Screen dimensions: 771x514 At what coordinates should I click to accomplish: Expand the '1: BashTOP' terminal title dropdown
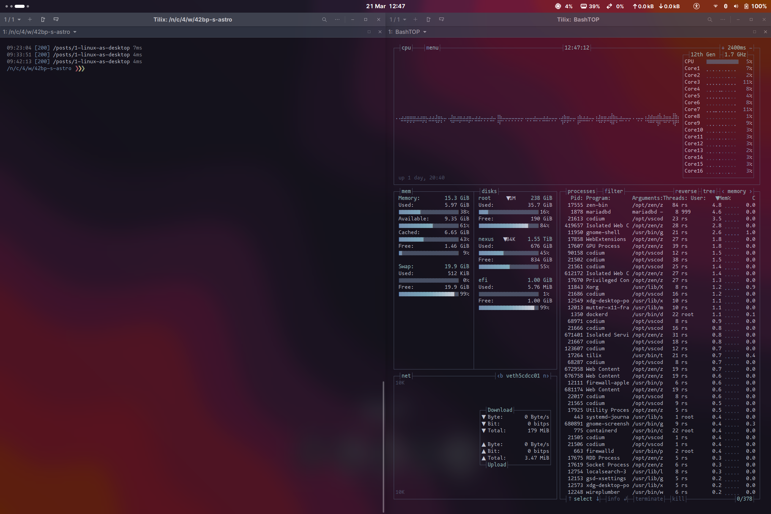[x=407, y=32]
